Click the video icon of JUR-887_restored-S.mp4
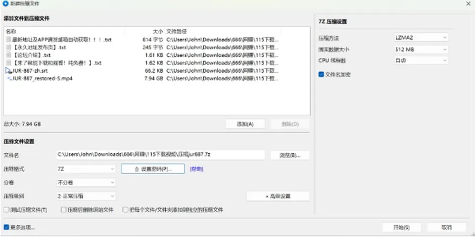Screen dimensions: 475x237 [9, 79]
